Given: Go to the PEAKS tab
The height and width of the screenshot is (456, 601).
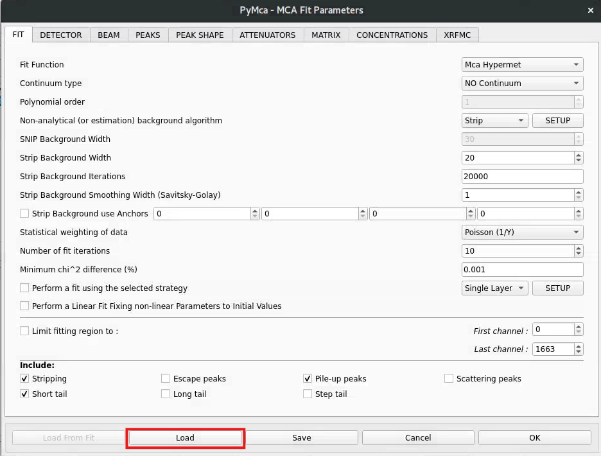Looking at the screenshot, I should click(x=148, y=35).
